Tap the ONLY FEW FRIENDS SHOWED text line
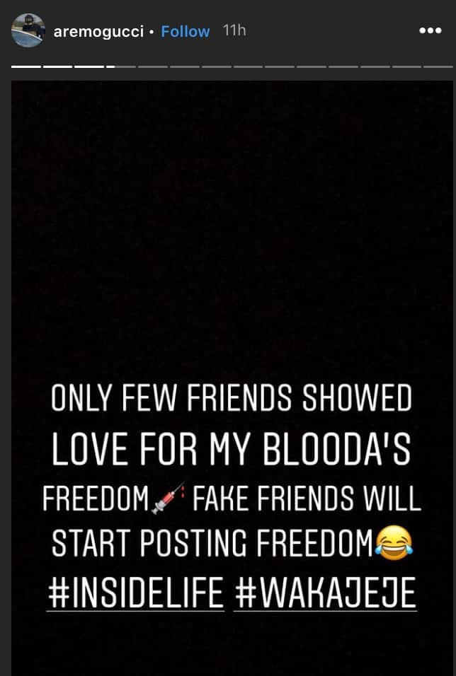This screenshot has height=676, width=456. [231, 398]
